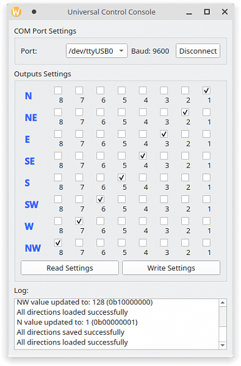Check output 4 in the SW row
Viewport: 241px width, 366px height.
click(143, 199)
